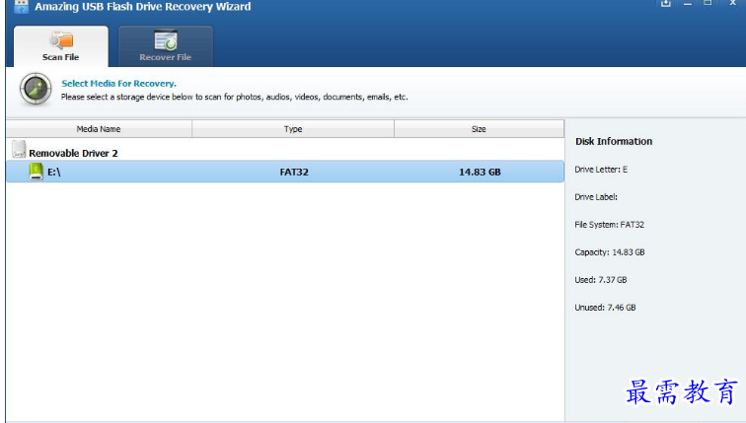Click the 'Please select a storage device' instruction text
The height and width of the screenshot is (423, 746).
(x=234, y=97)
